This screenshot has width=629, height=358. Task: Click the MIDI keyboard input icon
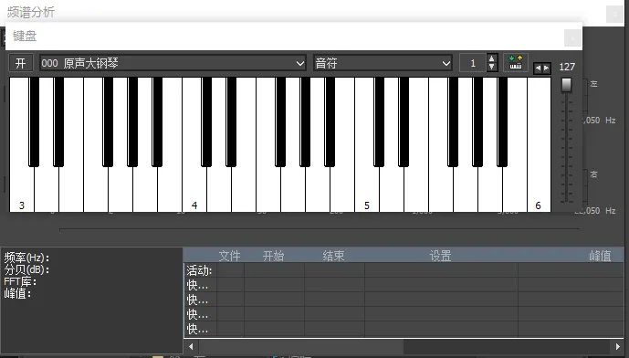pos(516,63)
